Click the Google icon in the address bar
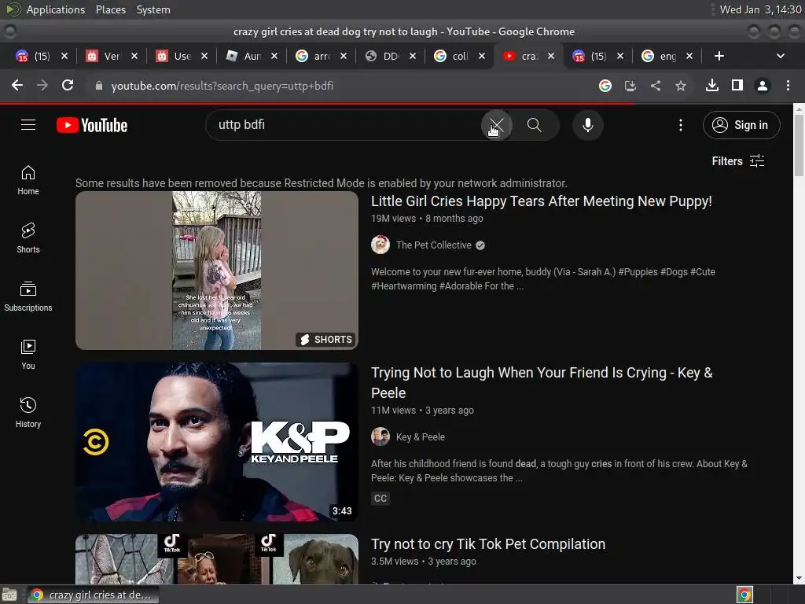The image size is (805, 604). click(605, 86)
